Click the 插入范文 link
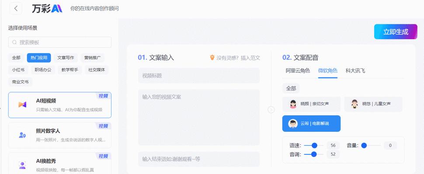 click(250, 57)
